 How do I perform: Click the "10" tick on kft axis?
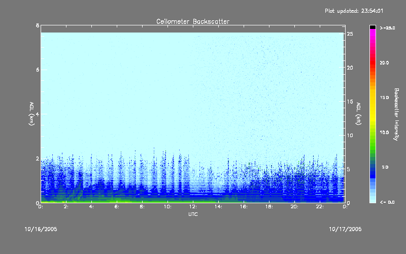(350, 135)
